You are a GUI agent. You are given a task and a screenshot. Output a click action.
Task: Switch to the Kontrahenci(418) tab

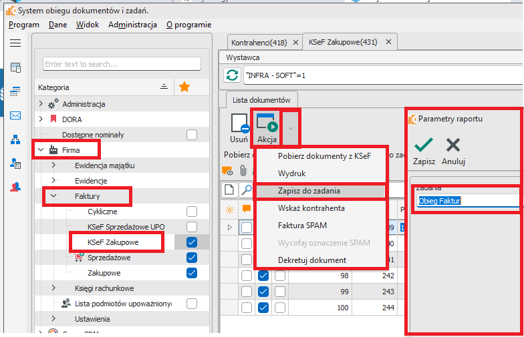[259, 43]
